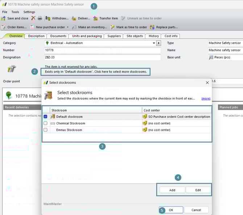
Task: Uncheck the Default stockroom checkbox
Action: pyautogui.click(x=45, y=116)
